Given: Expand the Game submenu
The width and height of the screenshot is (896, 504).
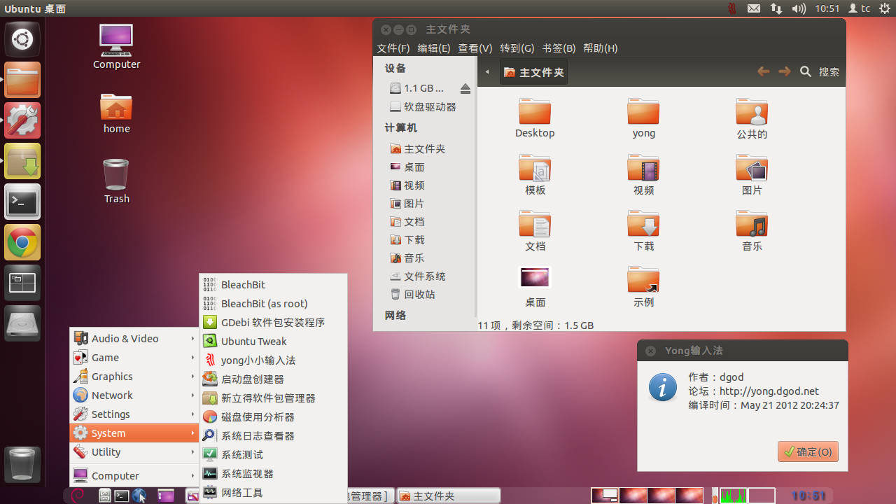Looking at the screenshot, I should [x=134, y=357].
